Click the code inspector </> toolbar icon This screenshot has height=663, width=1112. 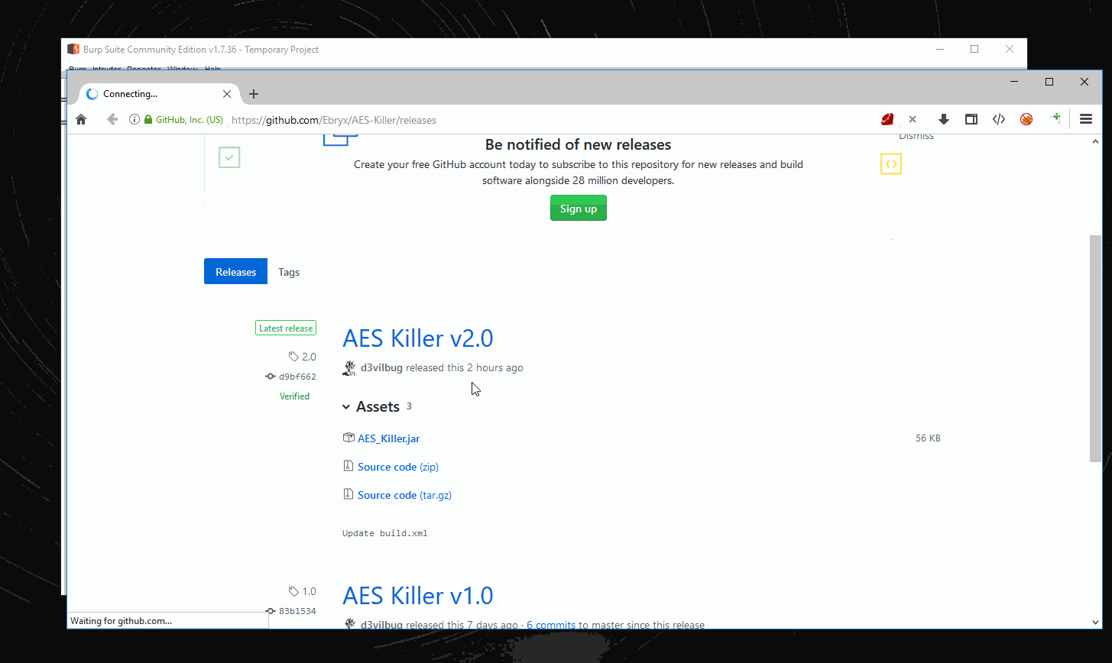(x=998, y=119)
